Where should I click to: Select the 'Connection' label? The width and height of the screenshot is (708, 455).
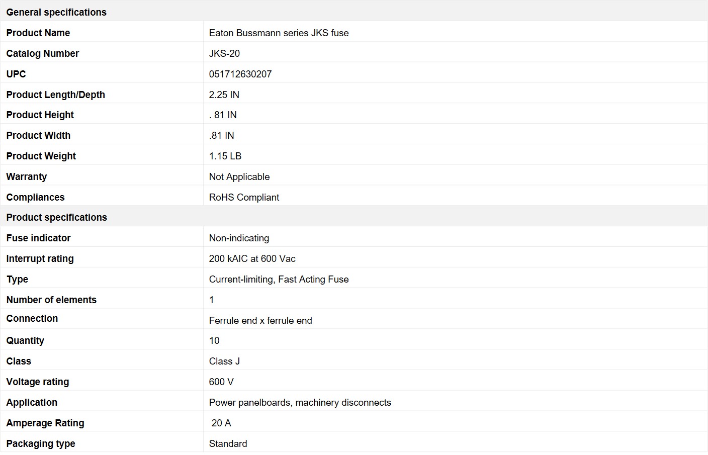(32, 318)
